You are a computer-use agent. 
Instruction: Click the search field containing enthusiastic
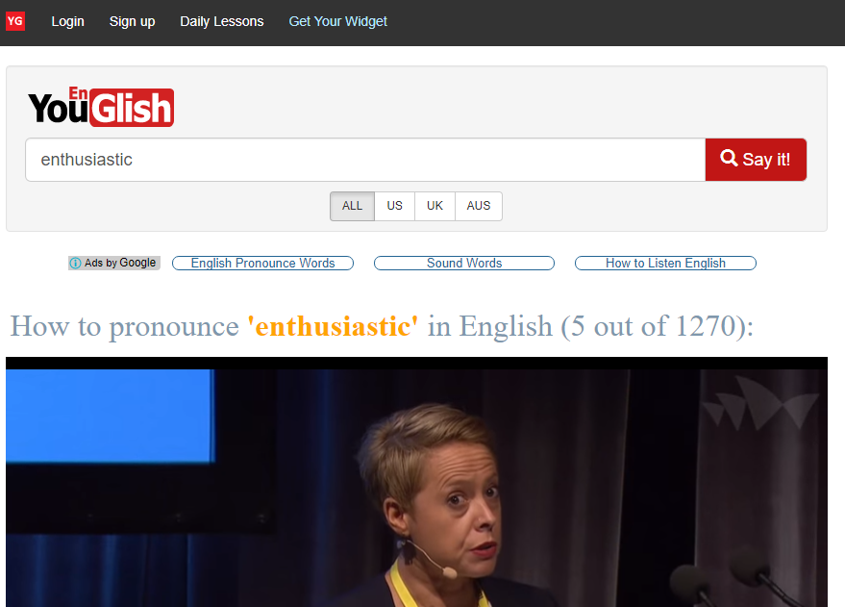tap(365, 160)
